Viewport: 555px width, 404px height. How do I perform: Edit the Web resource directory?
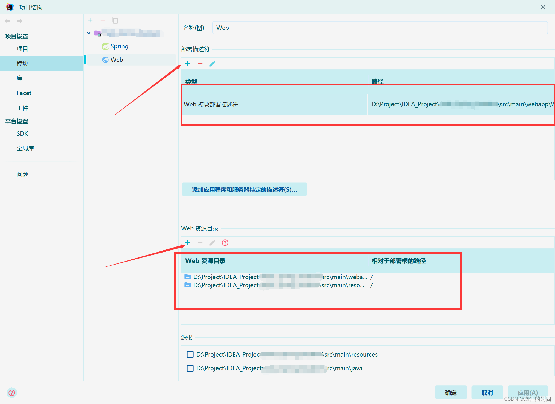(212, 243)
